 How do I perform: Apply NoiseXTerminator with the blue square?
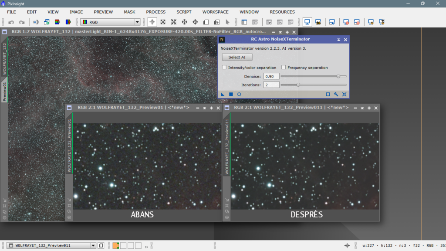(x=231, y=94)
